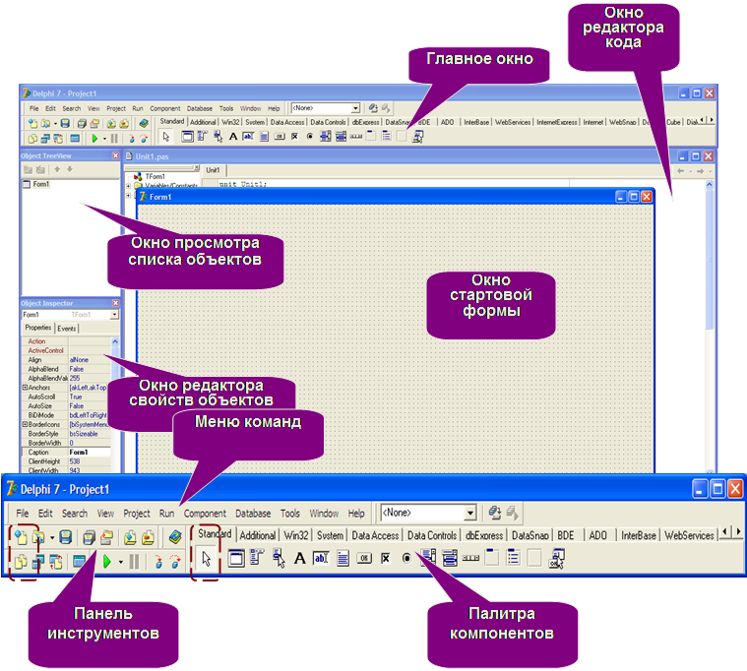
Task: Expand the Anchors property
Action: click(x=25, y=388)
